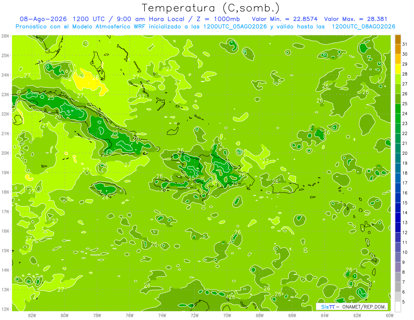The image size is (414, 320).
Task: Click the '18N' latitude axis label
Action: coord(5,192)
